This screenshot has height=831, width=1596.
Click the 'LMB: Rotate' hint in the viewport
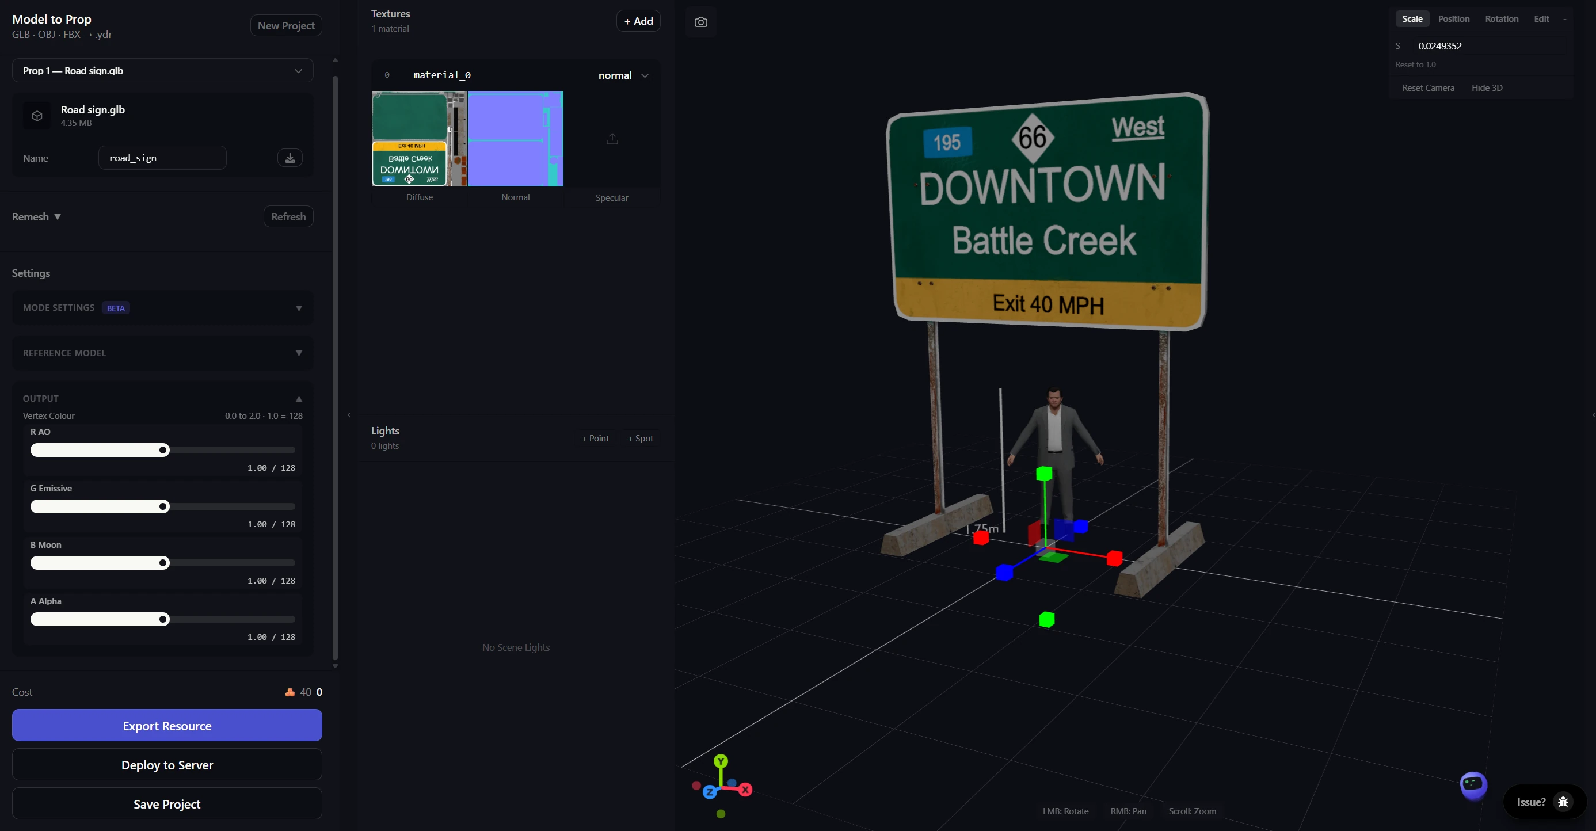1066,811
